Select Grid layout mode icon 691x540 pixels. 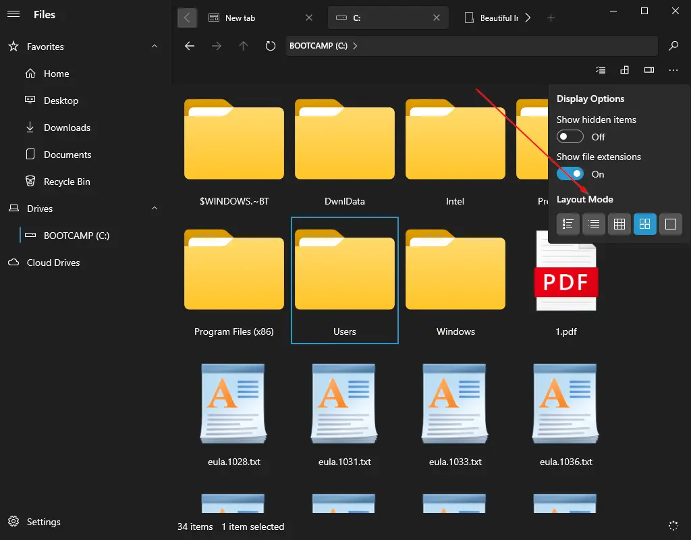point(644,224)
